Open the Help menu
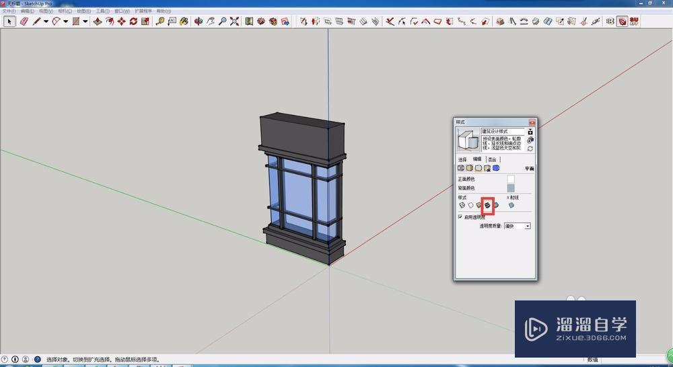Screen dimensions: 673x367 164,11
